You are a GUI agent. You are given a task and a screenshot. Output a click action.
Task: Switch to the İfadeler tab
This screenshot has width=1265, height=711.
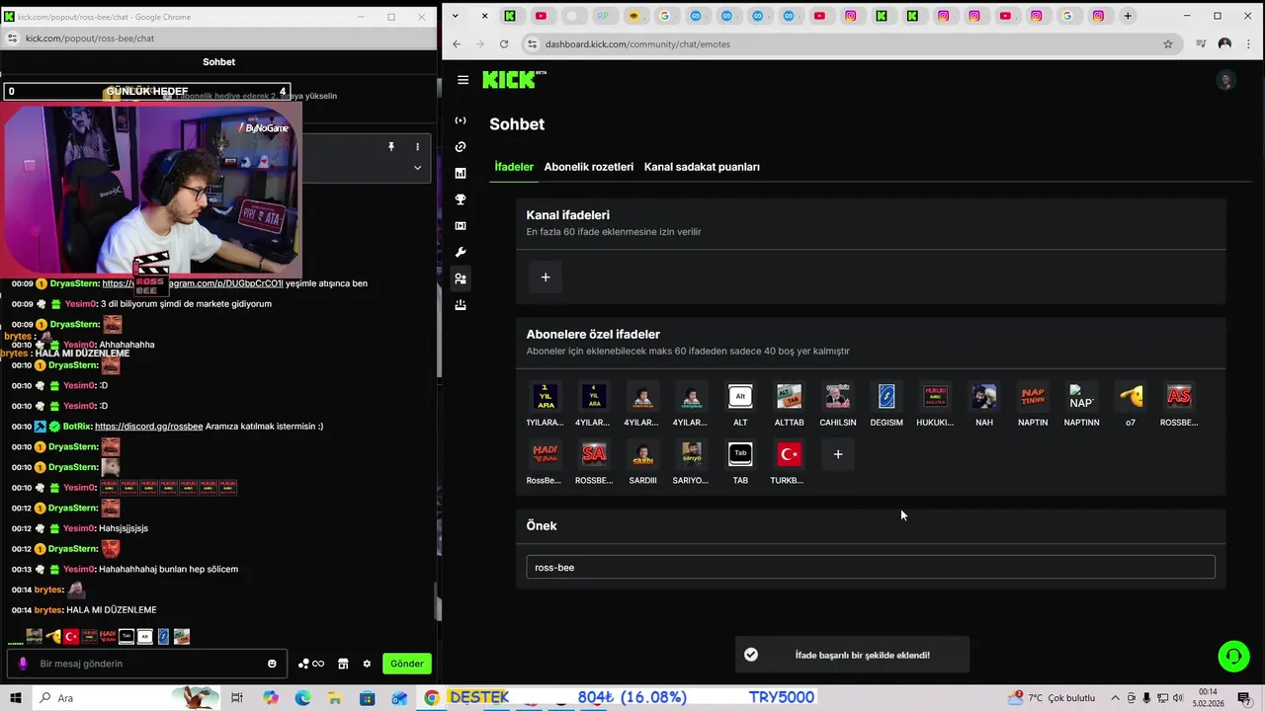514,167
